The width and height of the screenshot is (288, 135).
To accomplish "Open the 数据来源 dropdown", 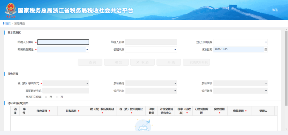I will pyautogui.click(x=151, y=49).
